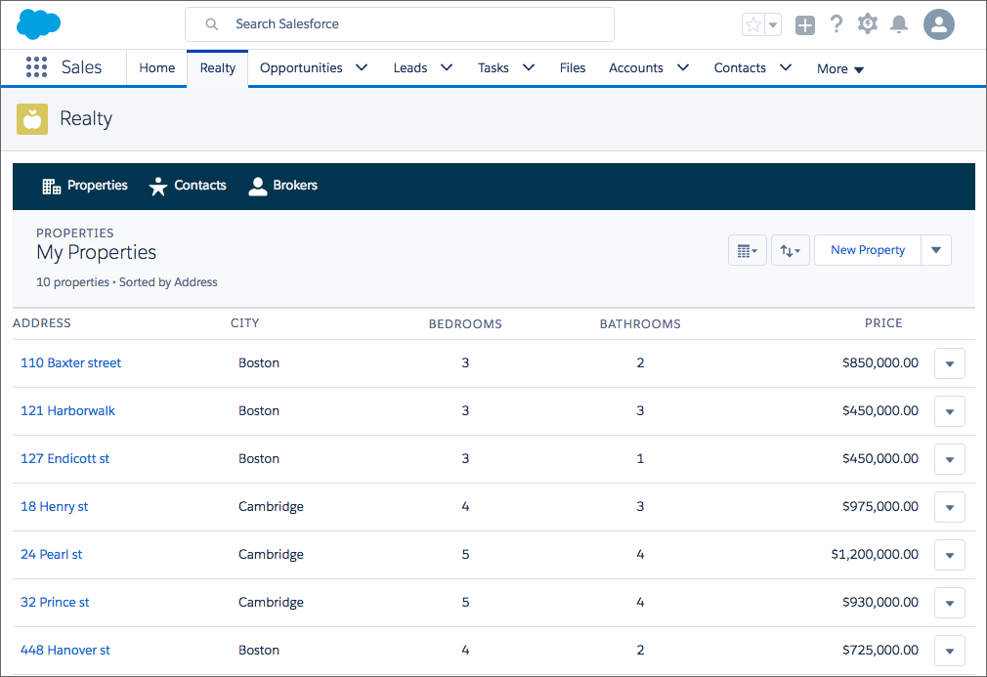Viewport: 987px width, 677px height.
Task: Click the Brokers person icon
Action: [x=257, y=187]
